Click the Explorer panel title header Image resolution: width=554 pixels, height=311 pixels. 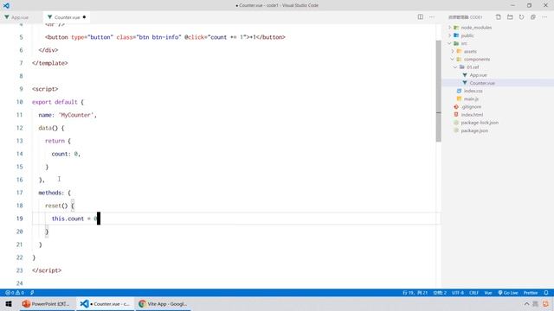pyautogui.click(x=465, y=17)
